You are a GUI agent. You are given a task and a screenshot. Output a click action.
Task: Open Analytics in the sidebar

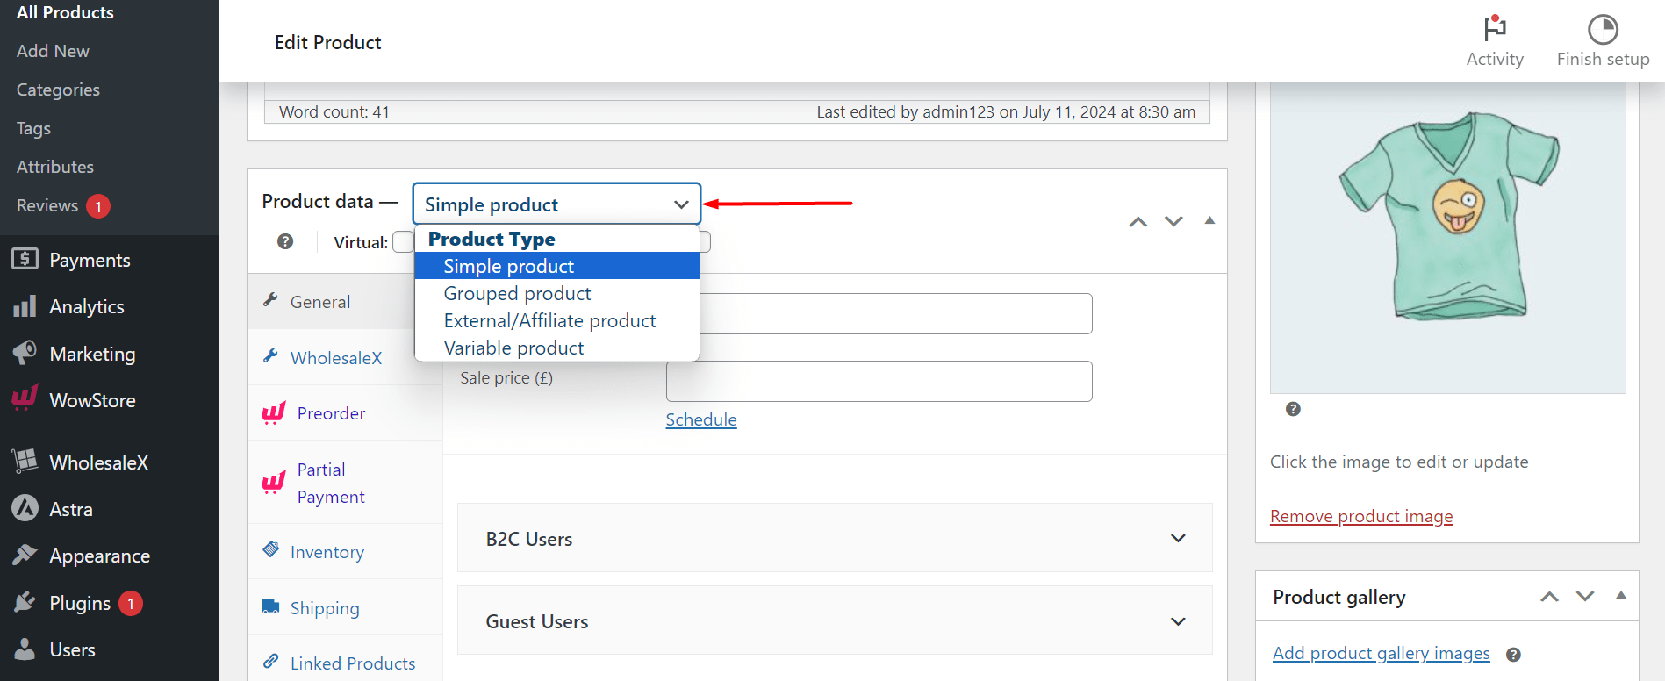point(86,307)
